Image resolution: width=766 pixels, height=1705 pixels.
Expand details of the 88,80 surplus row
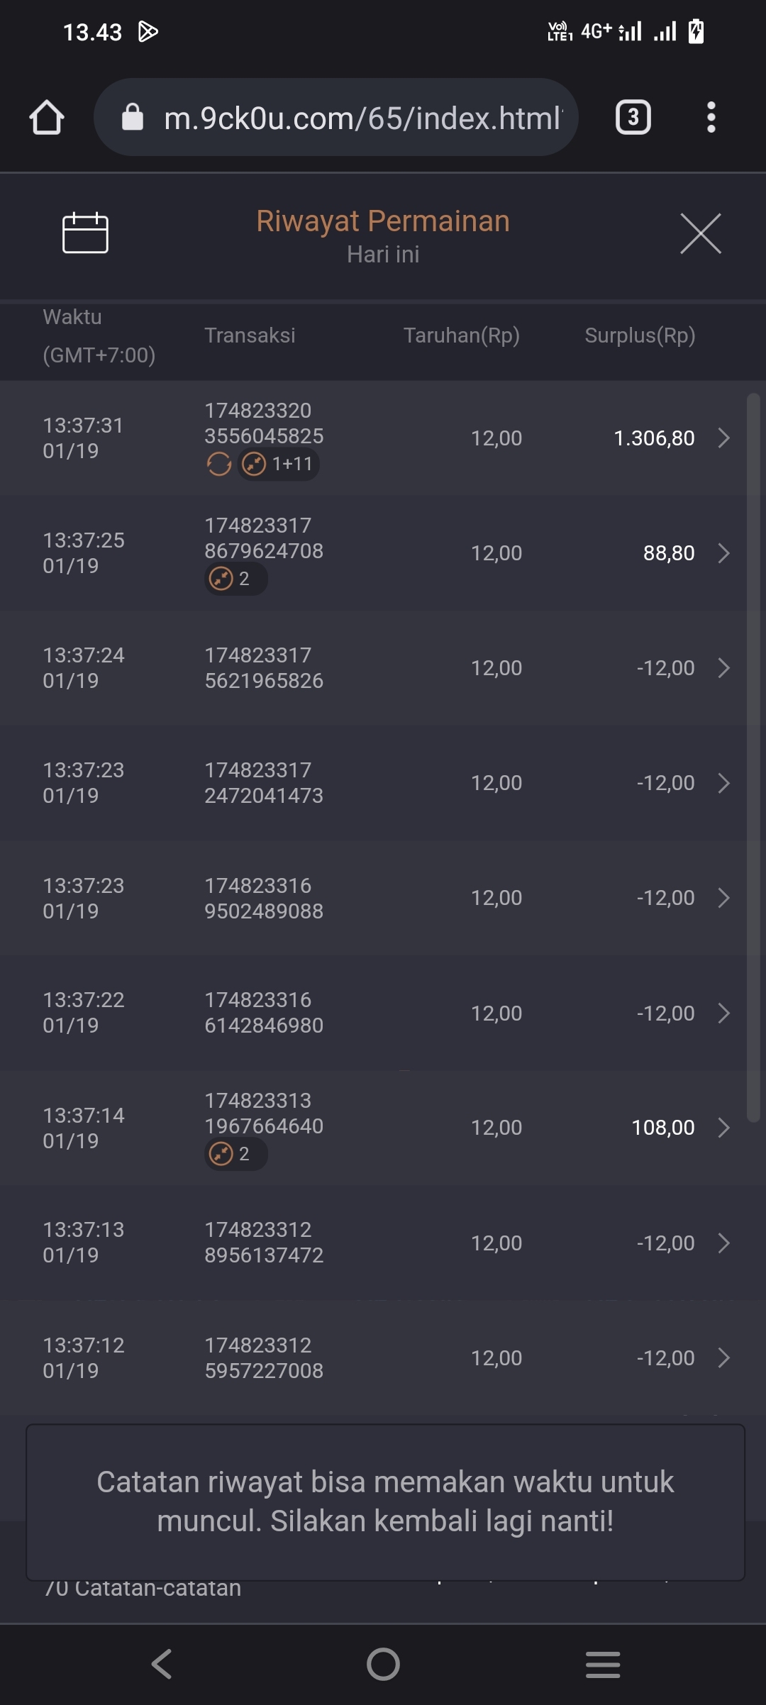723,553
